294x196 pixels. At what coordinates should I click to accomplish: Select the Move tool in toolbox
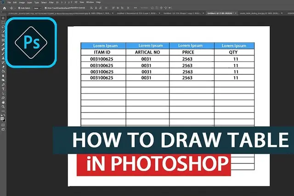point(3,18)
